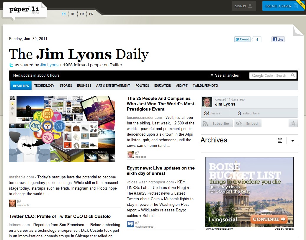Click the code icon on the Embed button
Viewport: 306px width, 240px height.
point(238,123)
